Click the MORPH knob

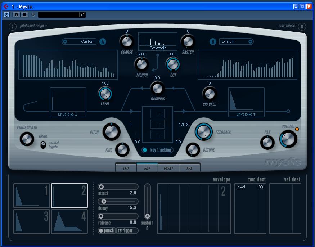click(141, 64)
